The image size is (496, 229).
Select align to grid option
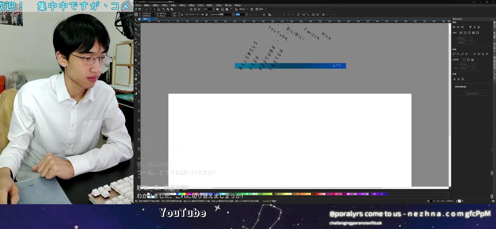point(473,33)
